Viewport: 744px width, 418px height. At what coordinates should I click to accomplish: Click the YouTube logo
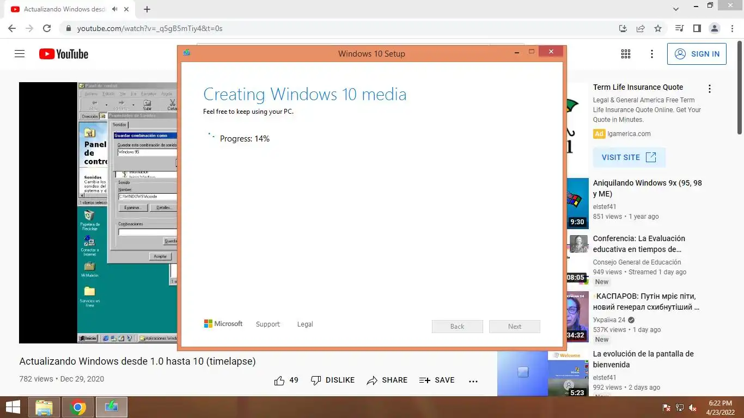point(64,54)
